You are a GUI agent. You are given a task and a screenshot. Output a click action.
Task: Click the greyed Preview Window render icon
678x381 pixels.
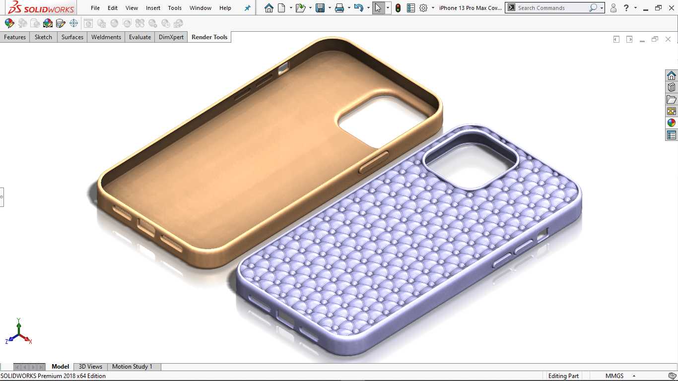click(x=101, y=23)
